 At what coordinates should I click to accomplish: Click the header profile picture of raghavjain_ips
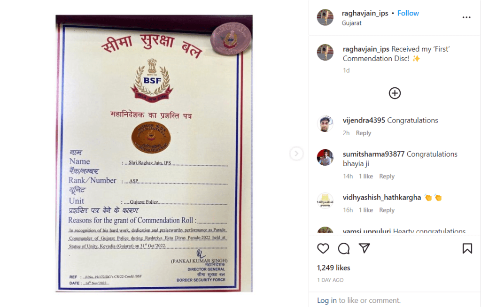click(325, 17)
